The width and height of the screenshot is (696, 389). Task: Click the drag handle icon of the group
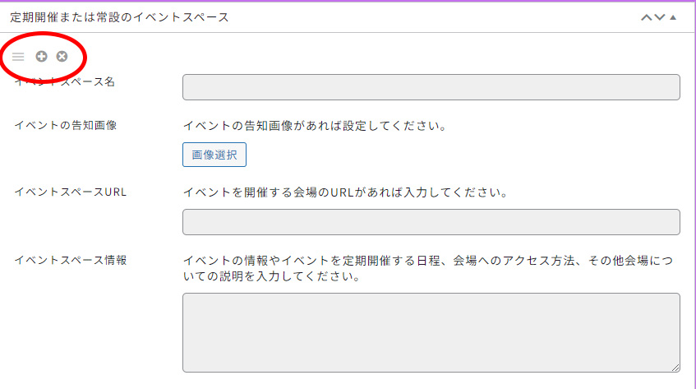tap(18, 56)
